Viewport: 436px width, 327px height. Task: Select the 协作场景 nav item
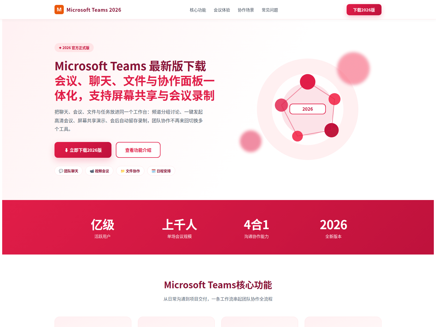coord(246,10)
